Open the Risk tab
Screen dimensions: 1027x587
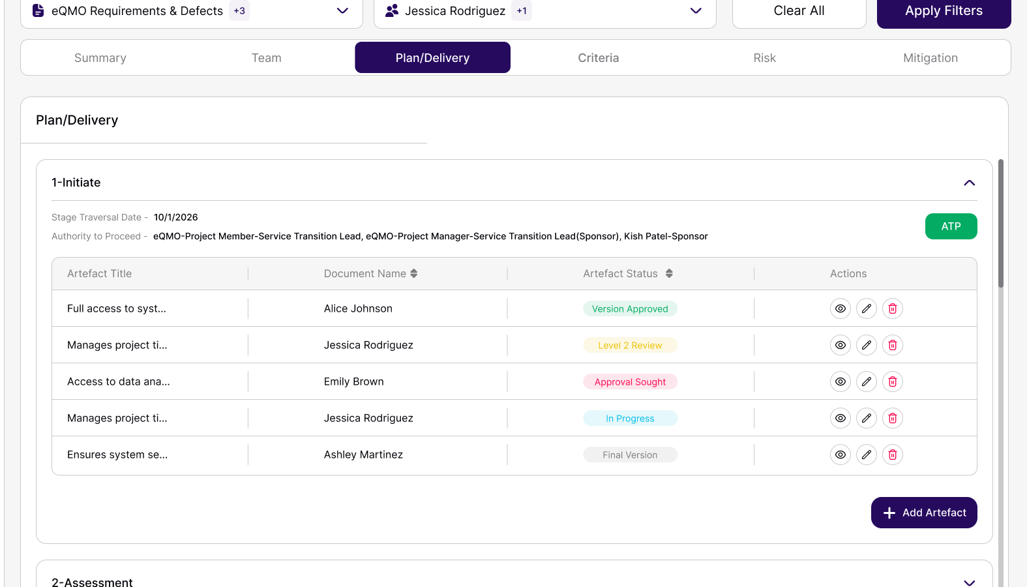765,58
